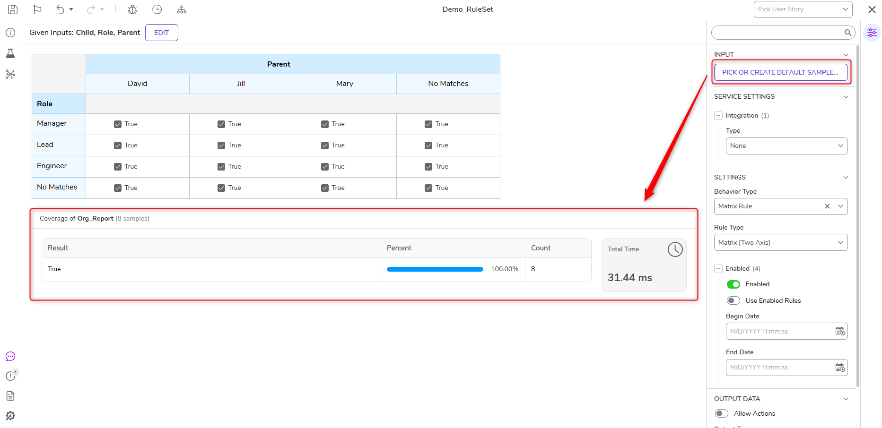Click Pick or Create Default Sample button
The height and width of the screenshot is (428, 882).
(781, 72)
